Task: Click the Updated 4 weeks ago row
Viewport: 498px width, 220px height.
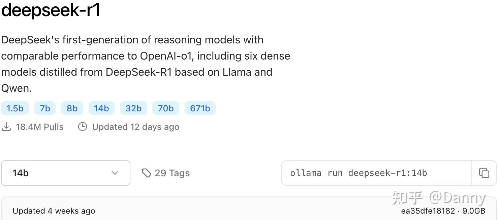Action: [54, 211]
